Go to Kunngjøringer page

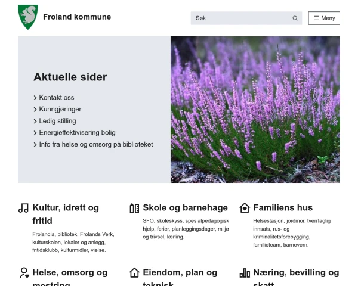pos(60,110)
